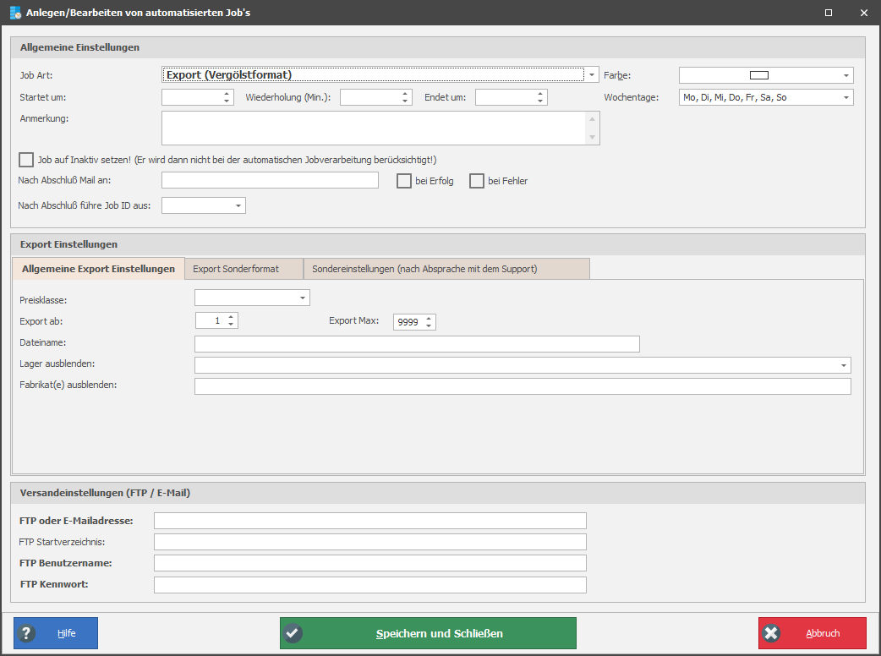The width and height of the screenshot is (881, 656).
Task: Tick the bei Fehler checkbox
Action: coord(477,181)
